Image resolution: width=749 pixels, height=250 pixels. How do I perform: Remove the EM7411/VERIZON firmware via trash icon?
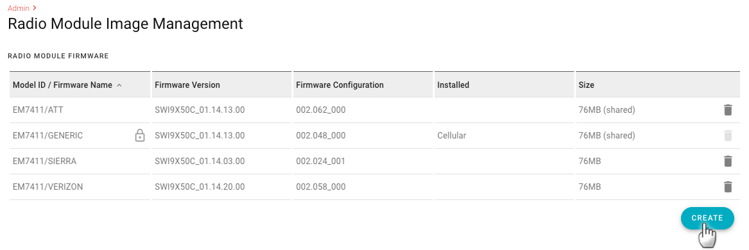point(728,187)
